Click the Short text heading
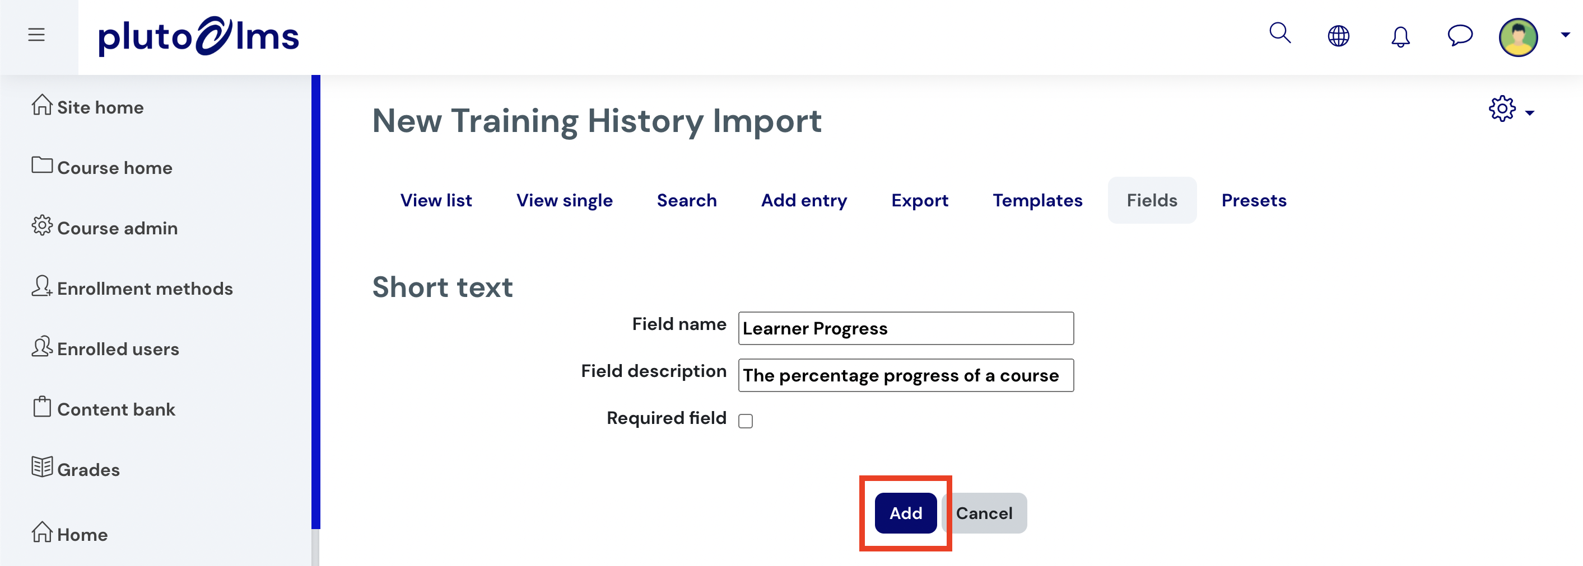This screenshot has height=566, width=1583. point(443,287)
